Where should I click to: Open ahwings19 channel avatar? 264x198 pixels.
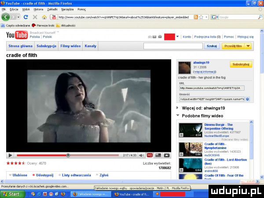pyautogui.click(x=184, y=68)
